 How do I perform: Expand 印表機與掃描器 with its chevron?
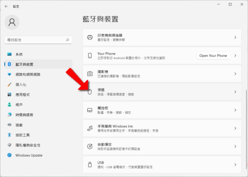[x=235, y=37]
